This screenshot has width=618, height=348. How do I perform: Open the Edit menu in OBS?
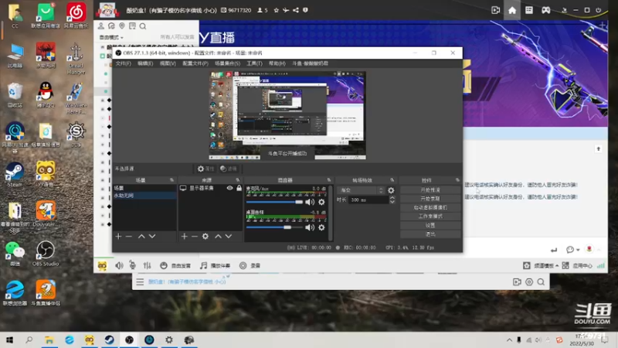click(145, 63)
